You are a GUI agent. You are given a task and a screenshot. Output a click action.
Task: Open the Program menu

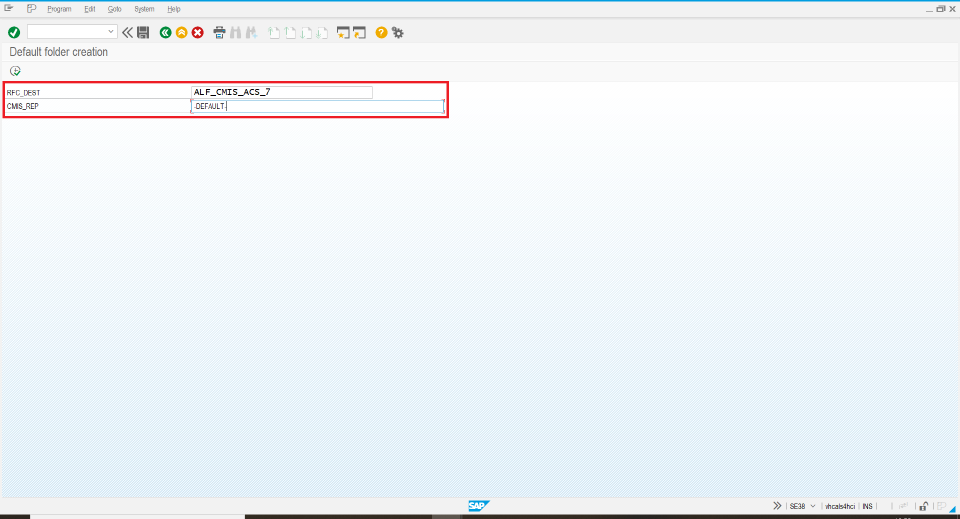[x=59, y=9]
